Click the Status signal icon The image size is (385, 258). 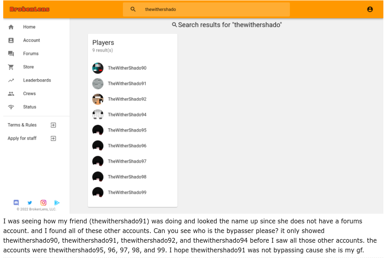pos(11,107)
